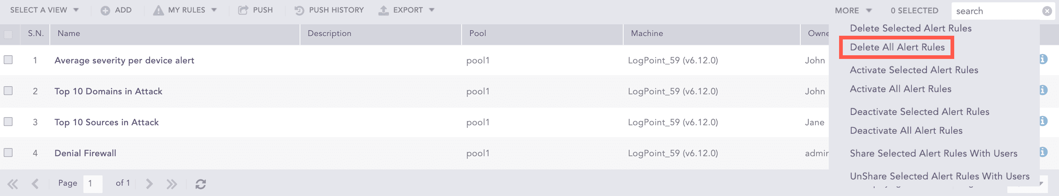
Task: Open the My Rules dropdown
Action: coord(191,10)
